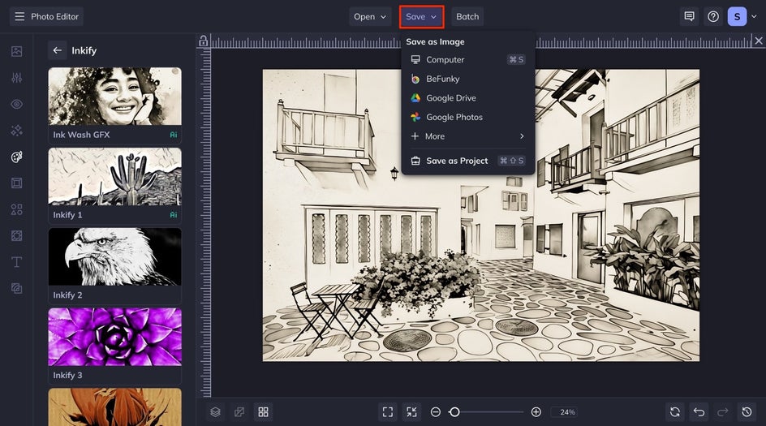Viewport: 766px width, 426px height.
Task: Save image to Computer
Action: coord(467,59)
